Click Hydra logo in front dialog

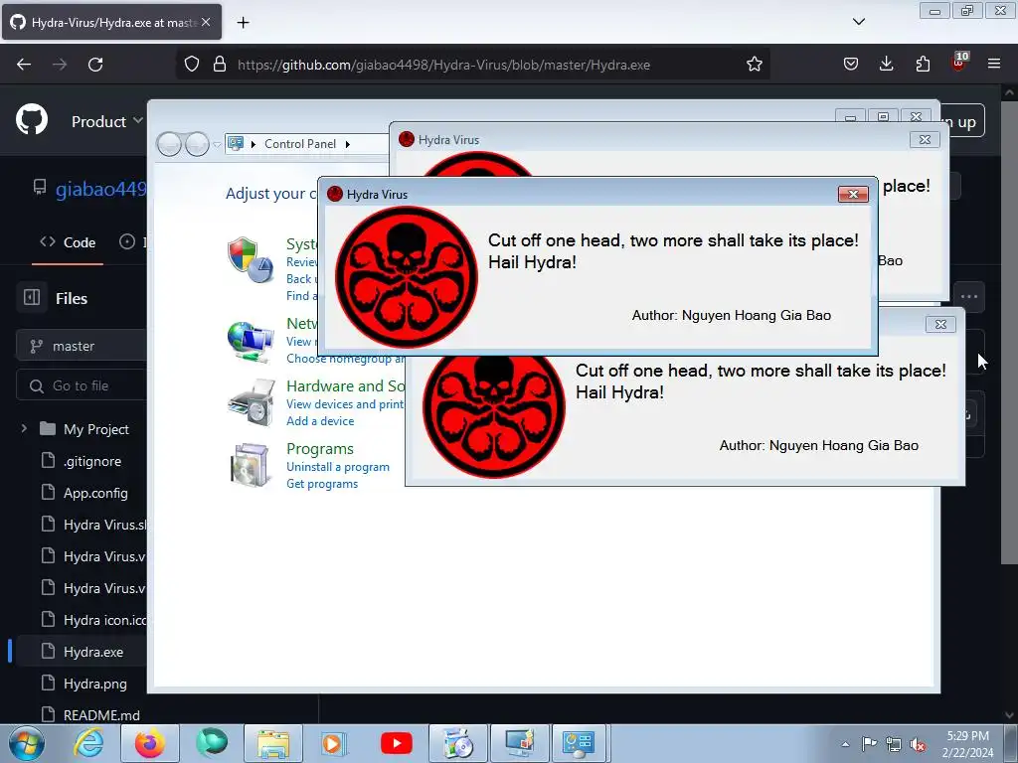(407, 277)
